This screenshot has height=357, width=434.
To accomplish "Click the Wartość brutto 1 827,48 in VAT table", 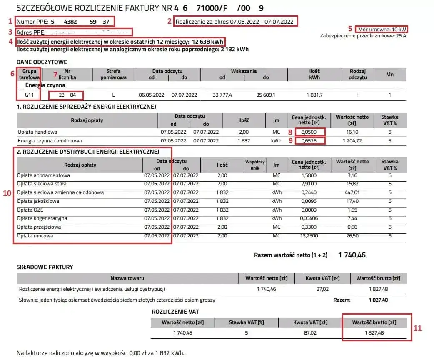I will (x=376, y=333).
